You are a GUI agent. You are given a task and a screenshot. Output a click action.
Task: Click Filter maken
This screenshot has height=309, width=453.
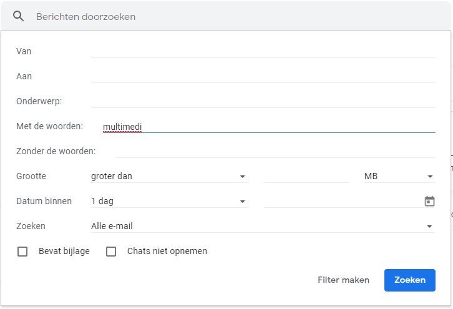344,280
